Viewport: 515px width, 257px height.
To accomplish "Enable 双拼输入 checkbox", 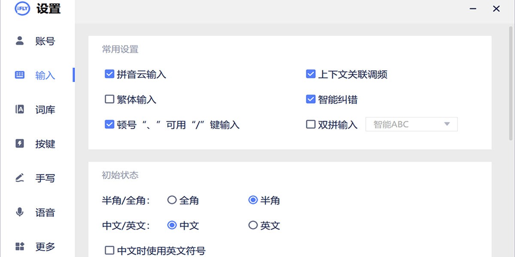I will pos(311,125).
